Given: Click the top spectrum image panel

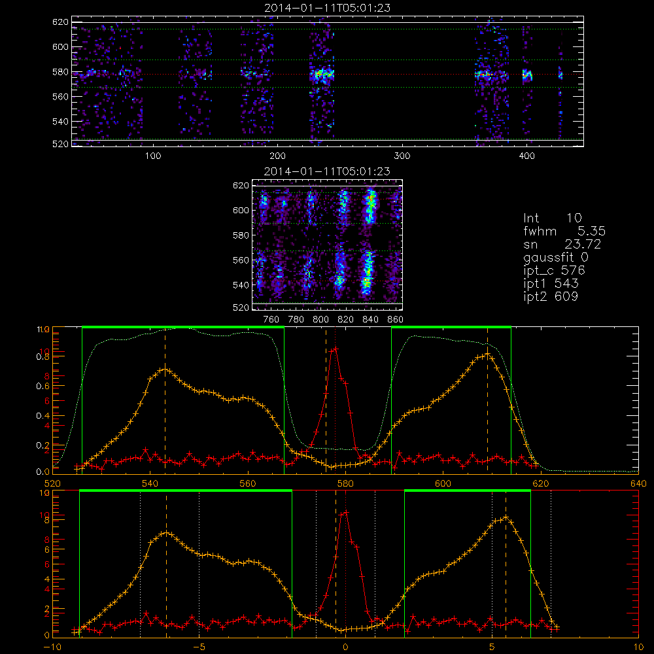Looking at the screenshot, I should click(328, 81).
